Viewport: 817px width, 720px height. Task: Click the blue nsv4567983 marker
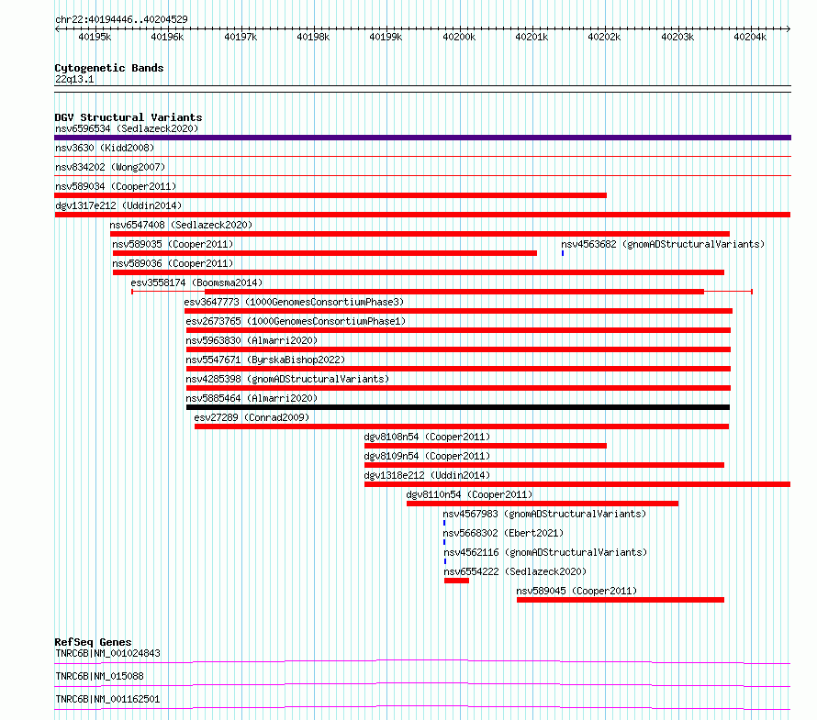point(444,523)
